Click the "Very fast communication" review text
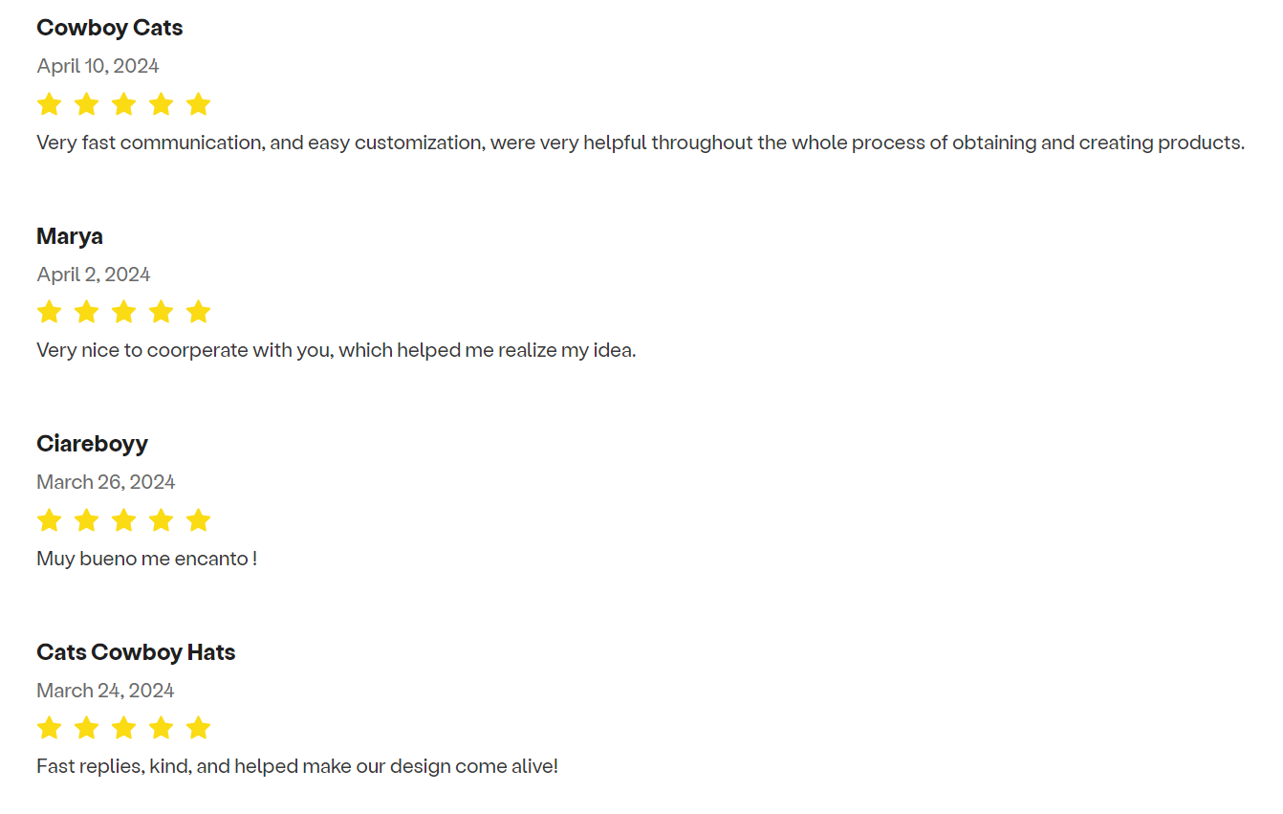 tap(641, 143)
